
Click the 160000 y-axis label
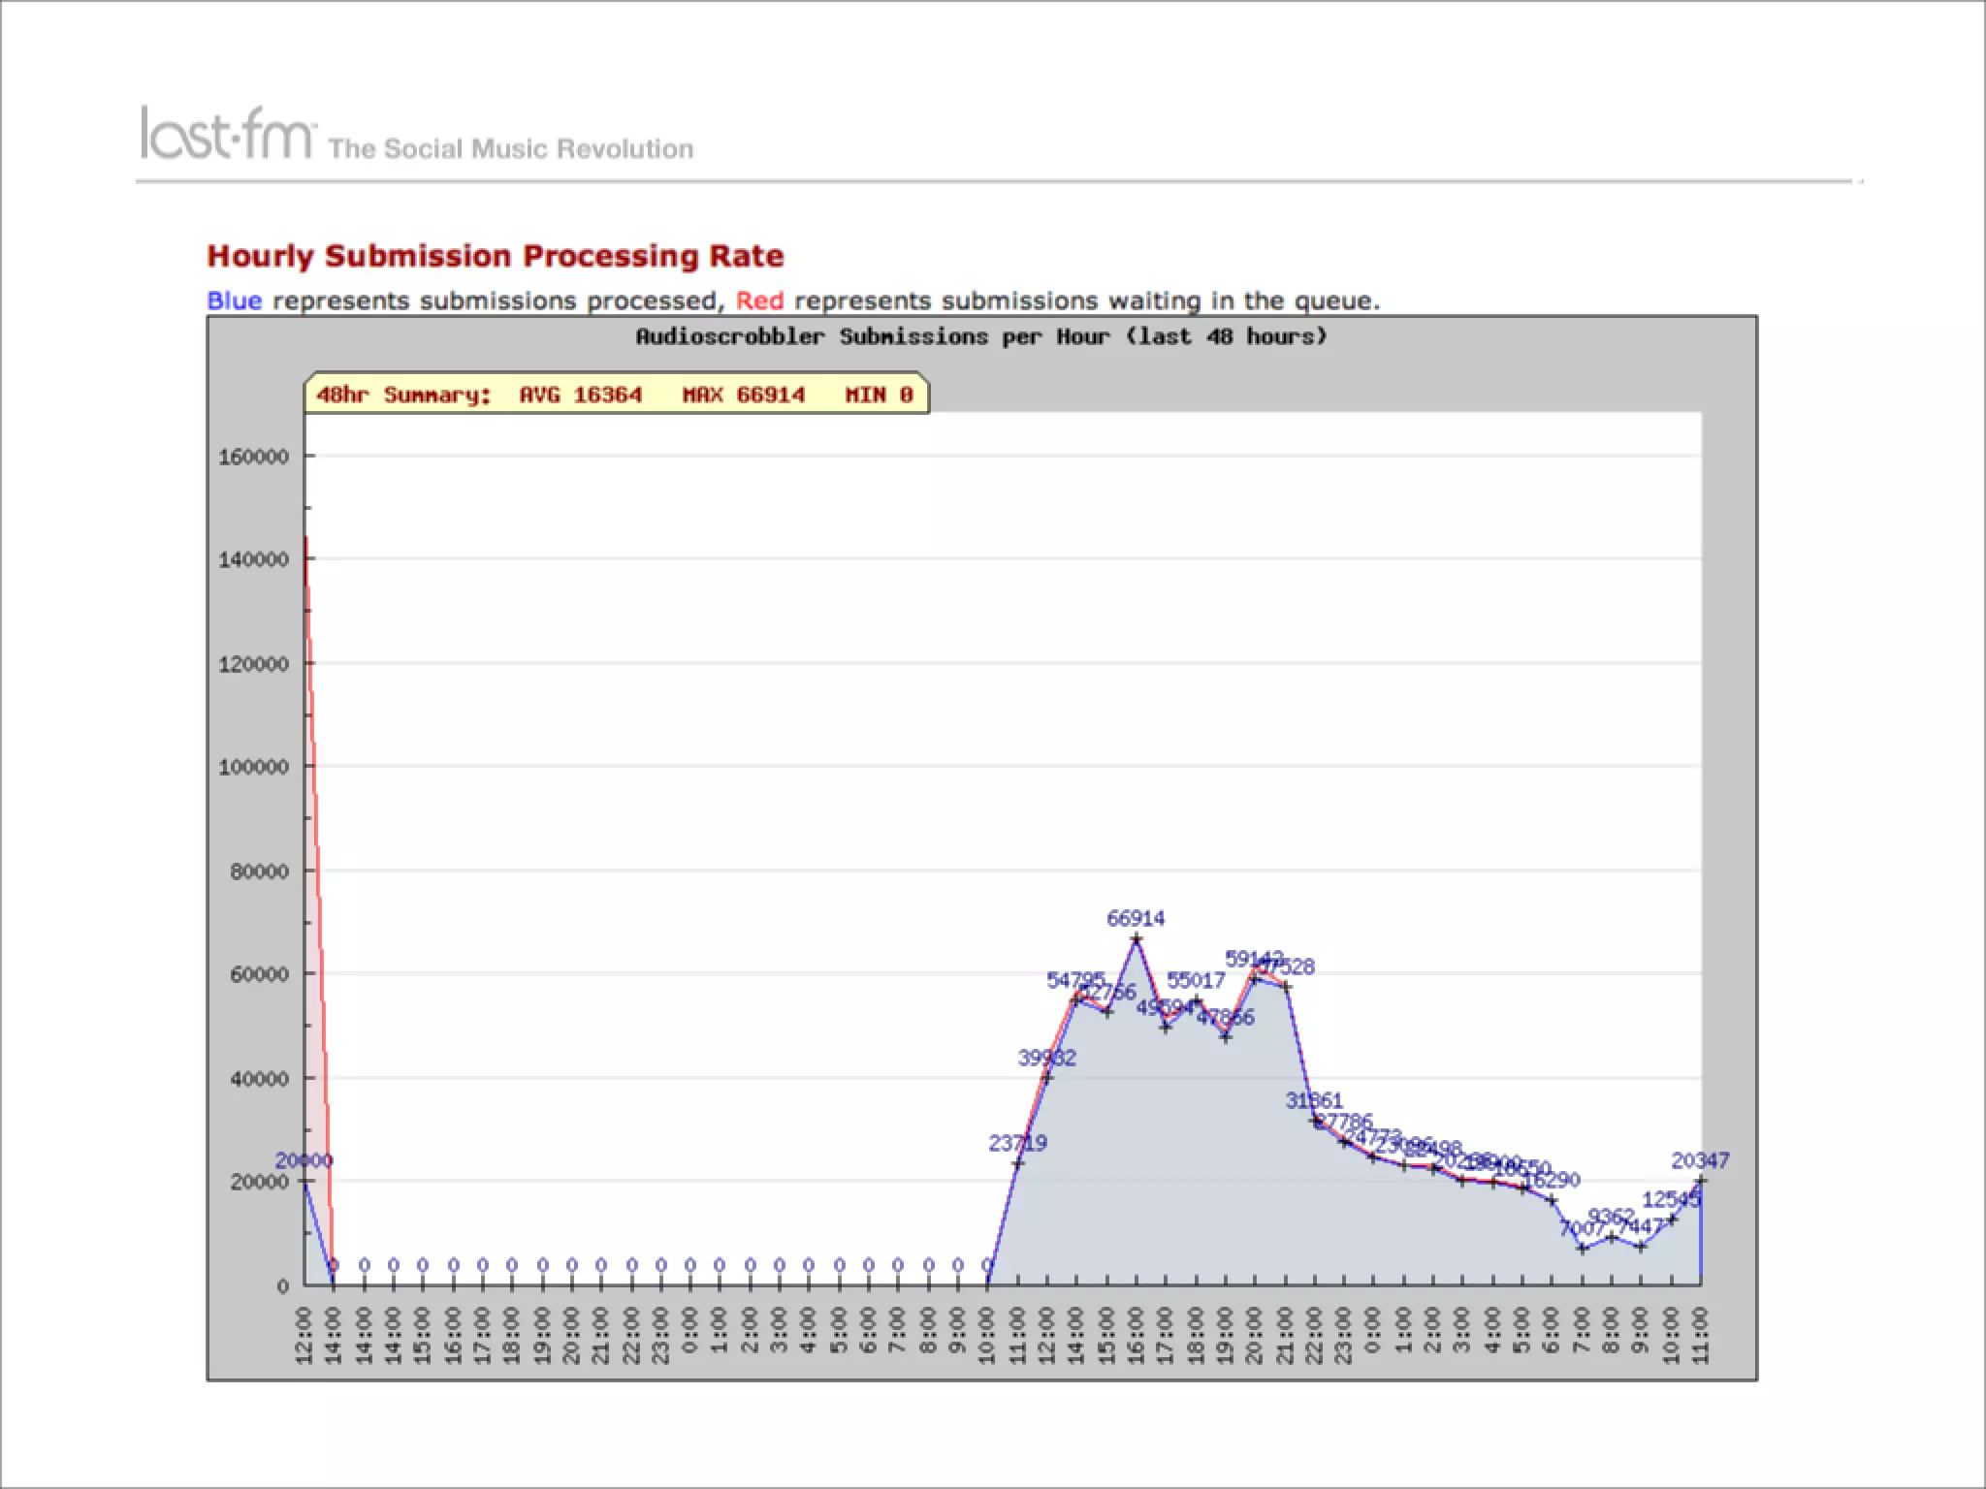pos(253,457)
